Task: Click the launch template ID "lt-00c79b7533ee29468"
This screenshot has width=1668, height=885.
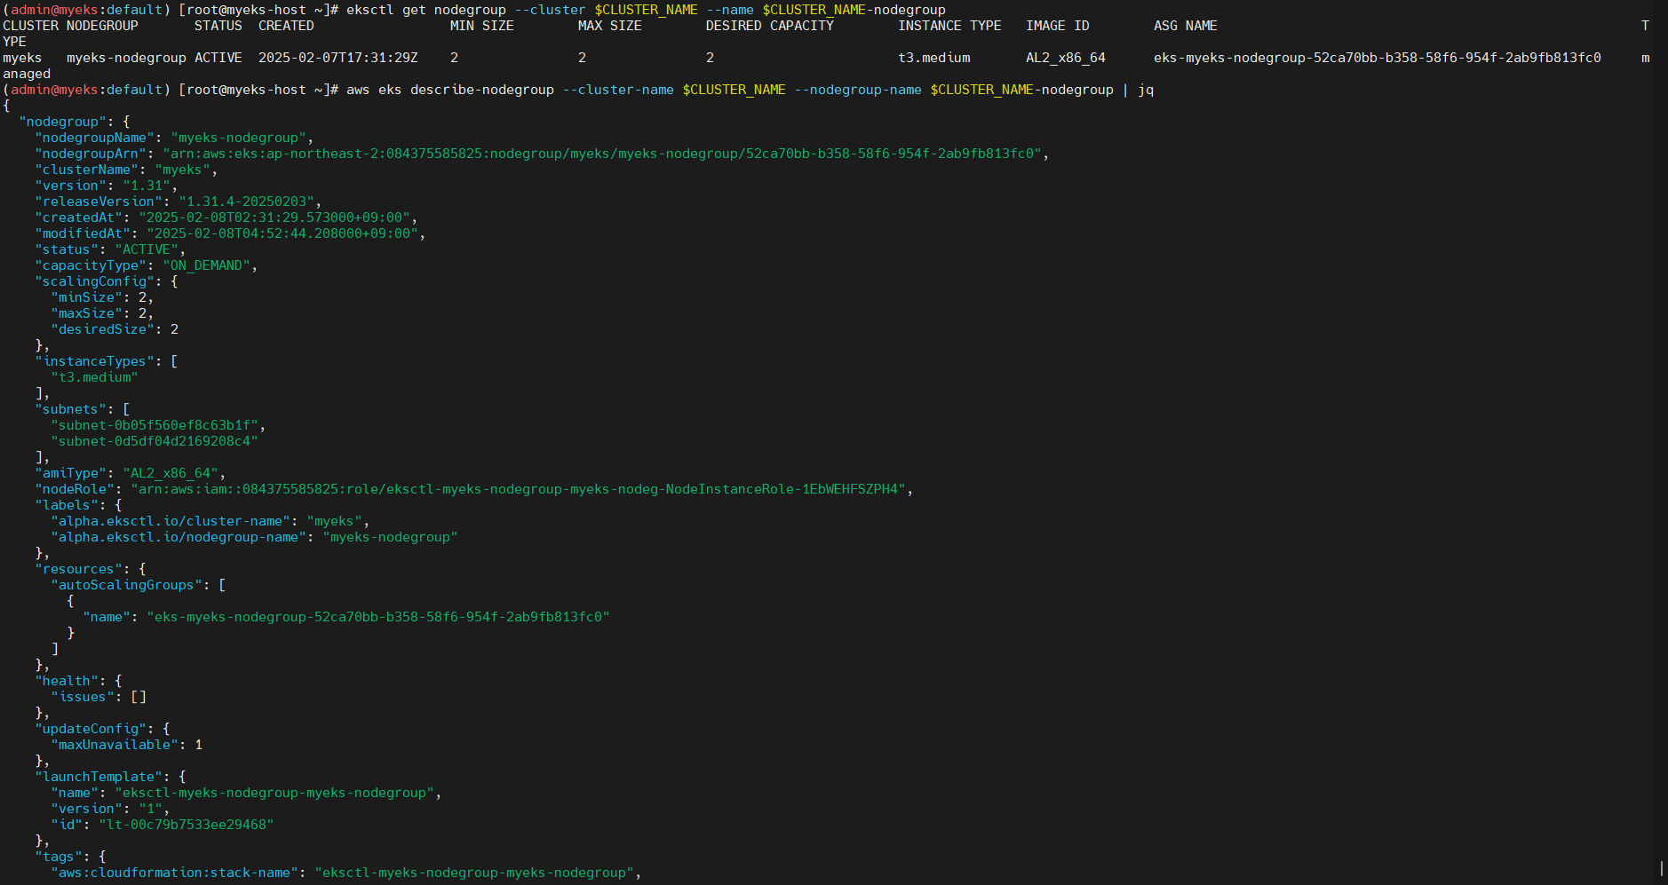Action: pyautogui.click(x=187, y=825)
